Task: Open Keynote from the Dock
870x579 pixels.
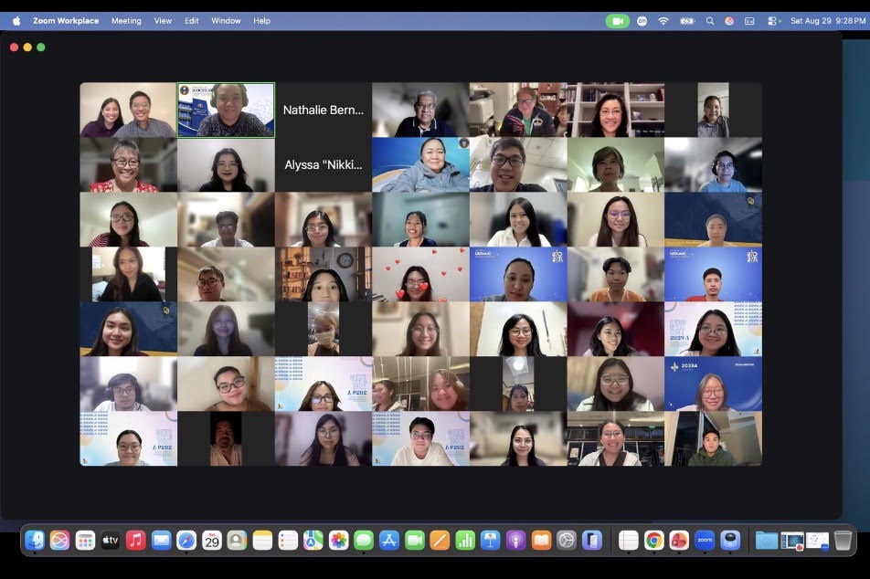Action: pyautogui.click(x=491, y=540)
